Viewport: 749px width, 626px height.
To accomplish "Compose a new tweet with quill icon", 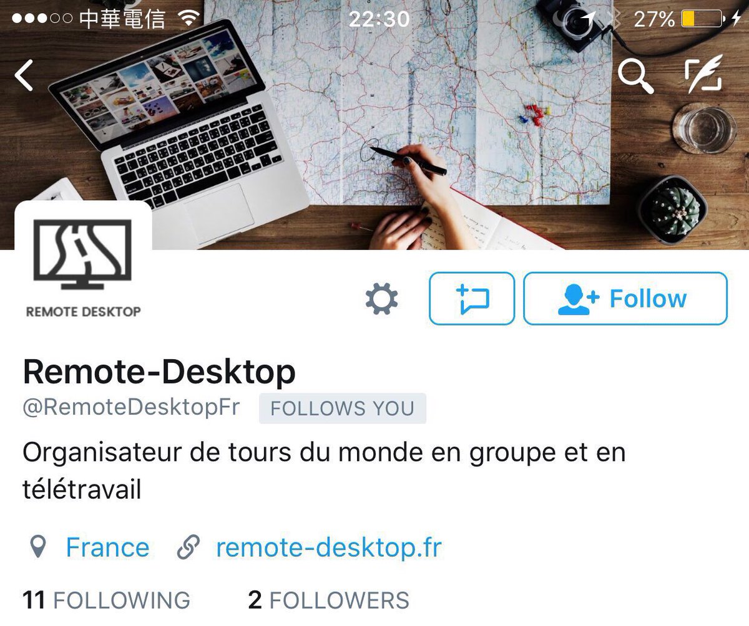I will 703,75.
